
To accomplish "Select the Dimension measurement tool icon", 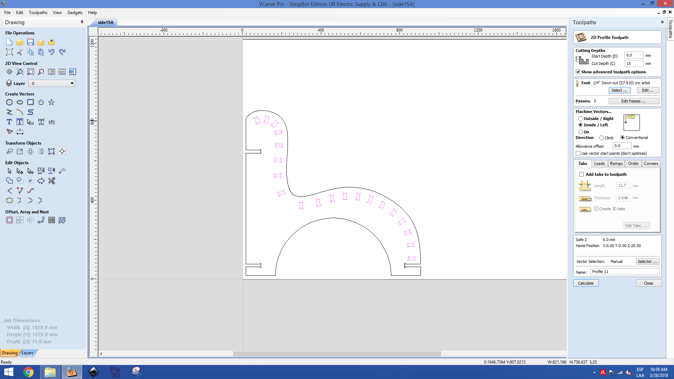I will (x=20, y=132).
